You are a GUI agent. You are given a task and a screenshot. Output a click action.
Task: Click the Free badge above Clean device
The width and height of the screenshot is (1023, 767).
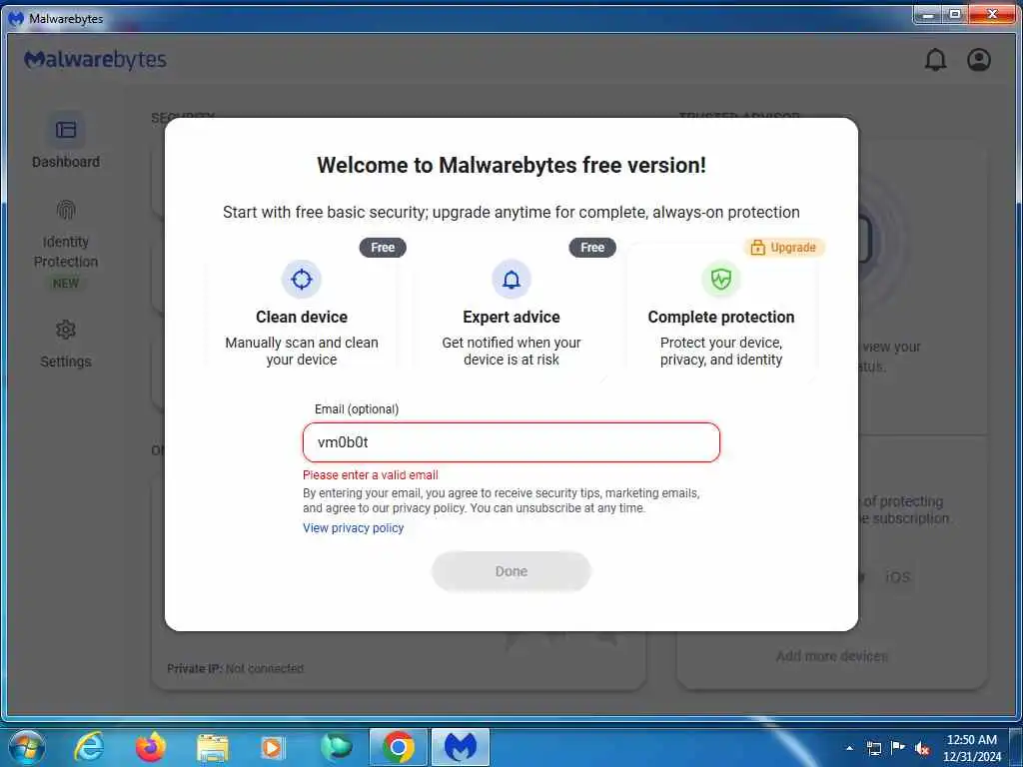coord(383,248)
